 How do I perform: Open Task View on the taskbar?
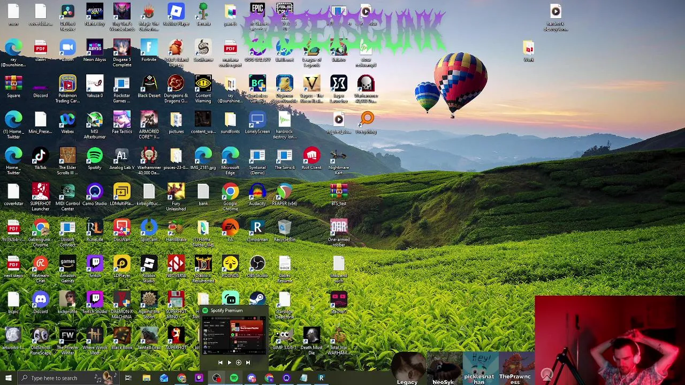point(128,378)
